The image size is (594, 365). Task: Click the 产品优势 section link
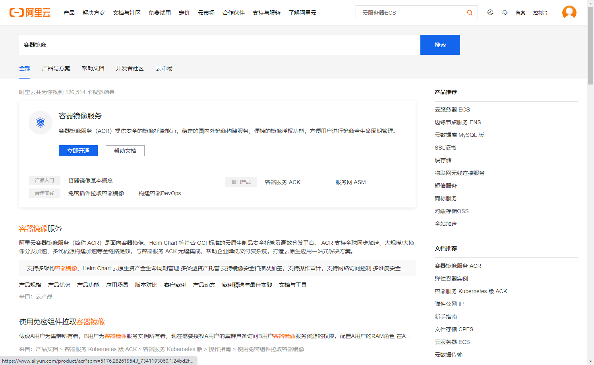(59, 284)
